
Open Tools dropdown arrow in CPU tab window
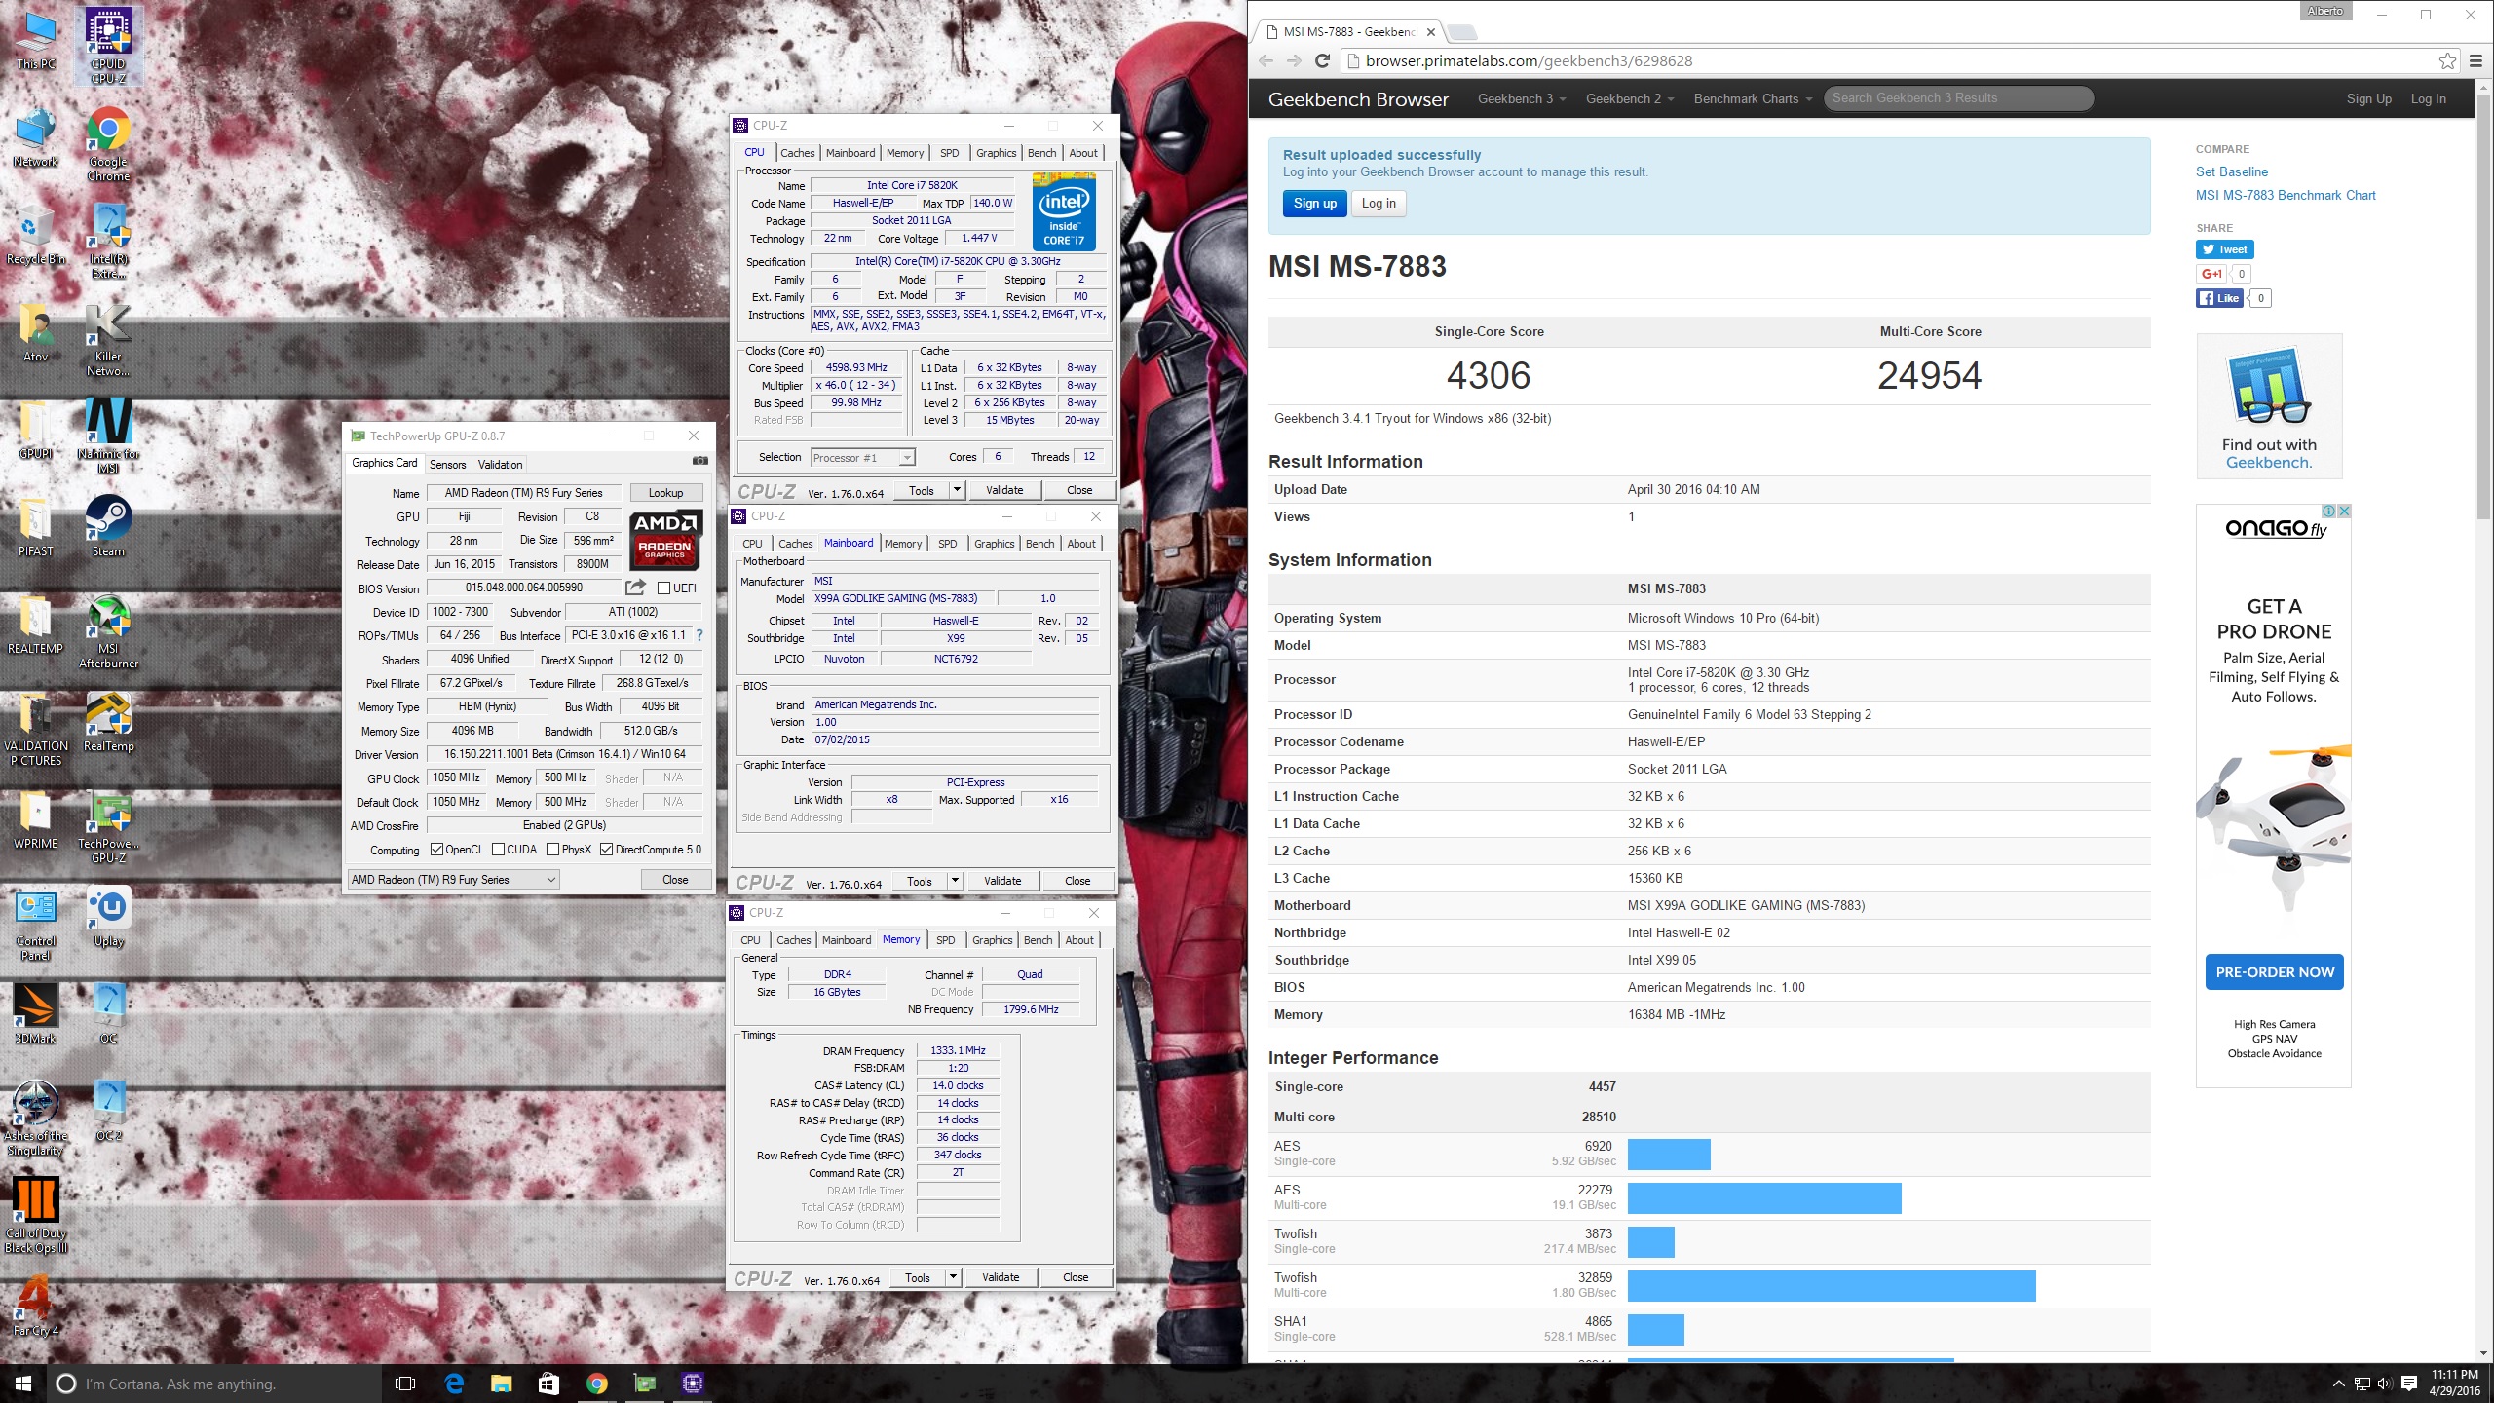tap(957, 490)
